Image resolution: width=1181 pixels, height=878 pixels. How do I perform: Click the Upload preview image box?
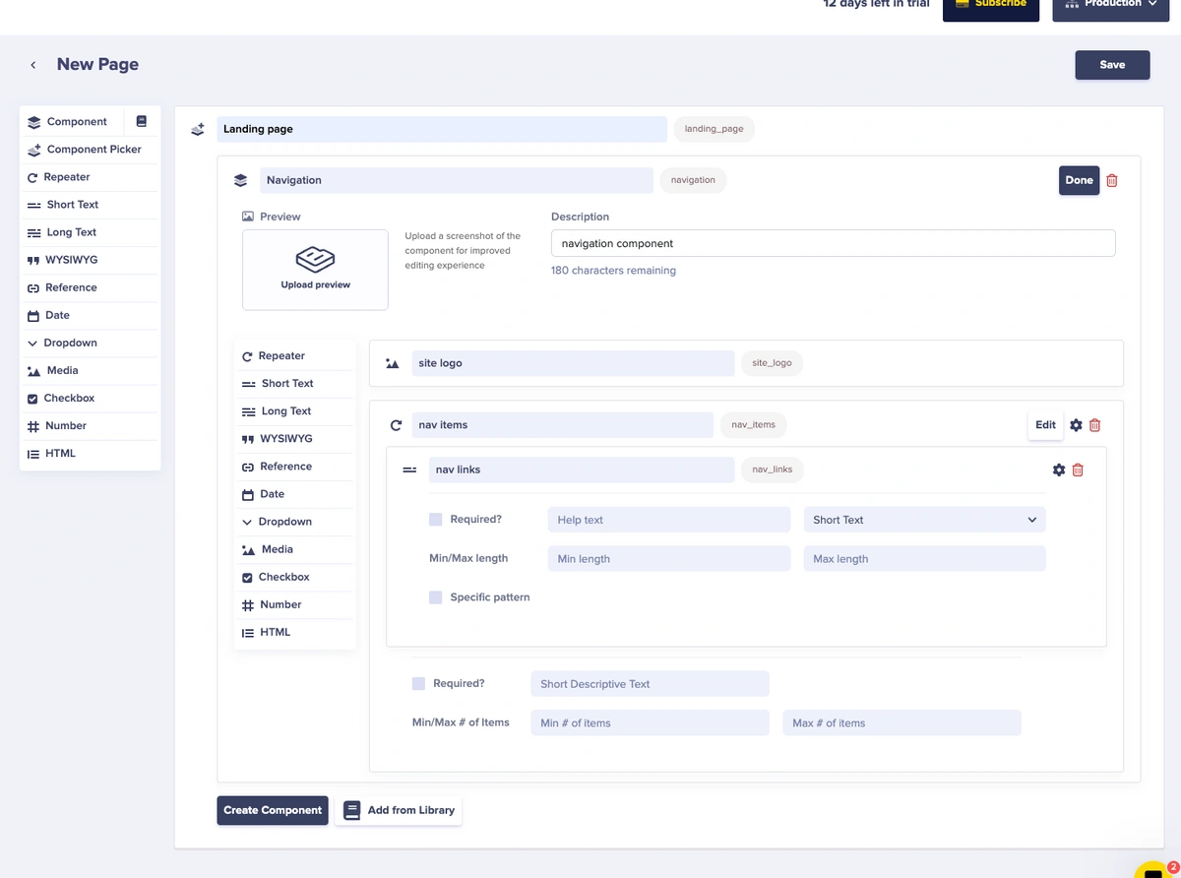[315, 270]
